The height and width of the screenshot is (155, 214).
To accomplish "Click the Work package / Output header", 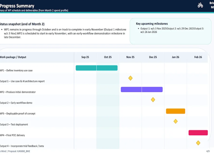I will [x=13, y=57].
